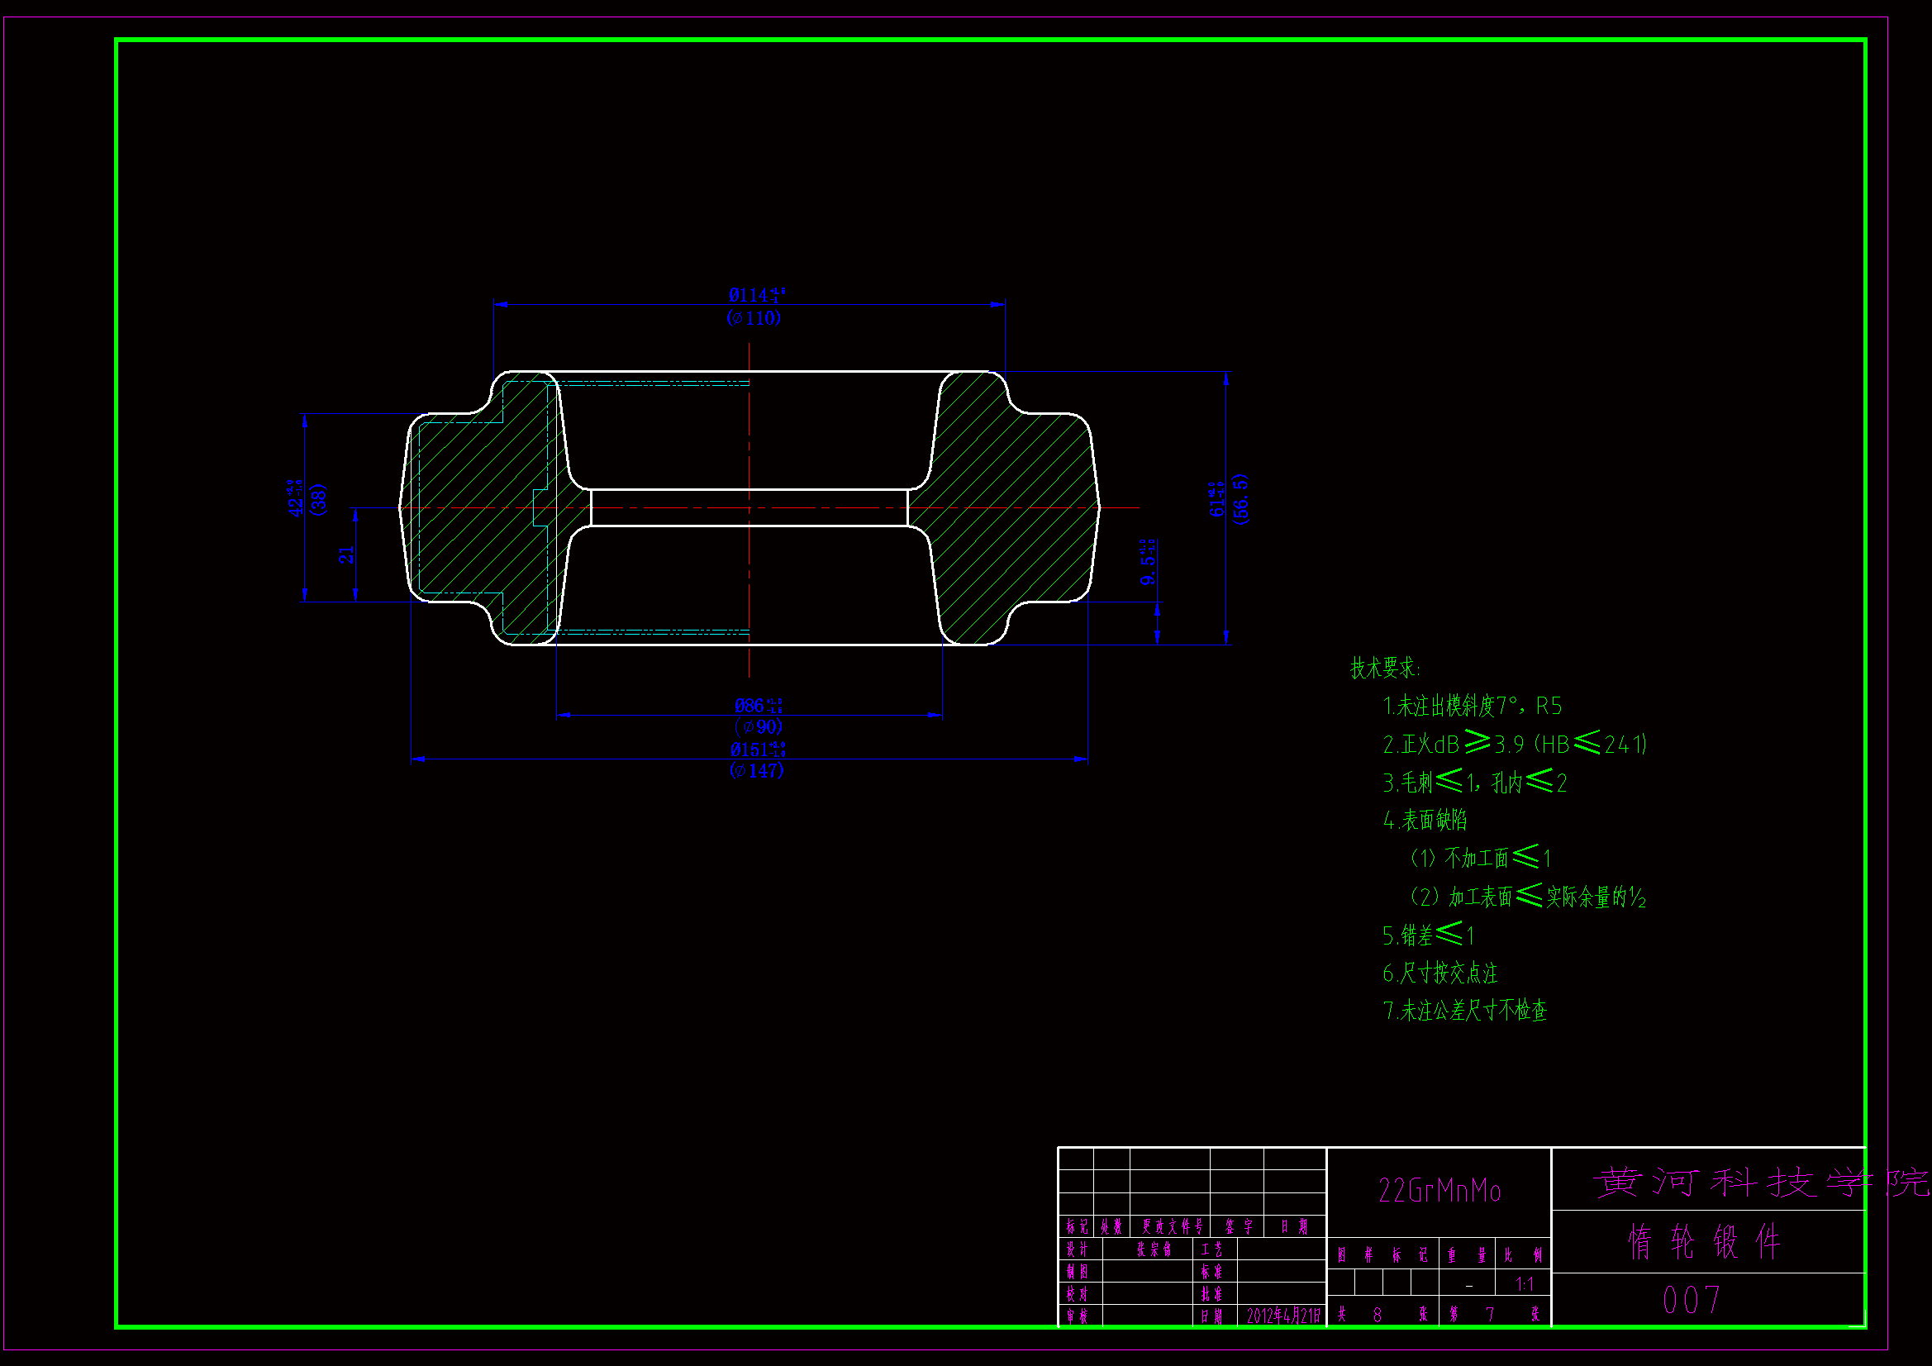Click the 1:1 scale value cell
This screenshot has width=1932, height=1366.
click(x=1525, y=1284)
